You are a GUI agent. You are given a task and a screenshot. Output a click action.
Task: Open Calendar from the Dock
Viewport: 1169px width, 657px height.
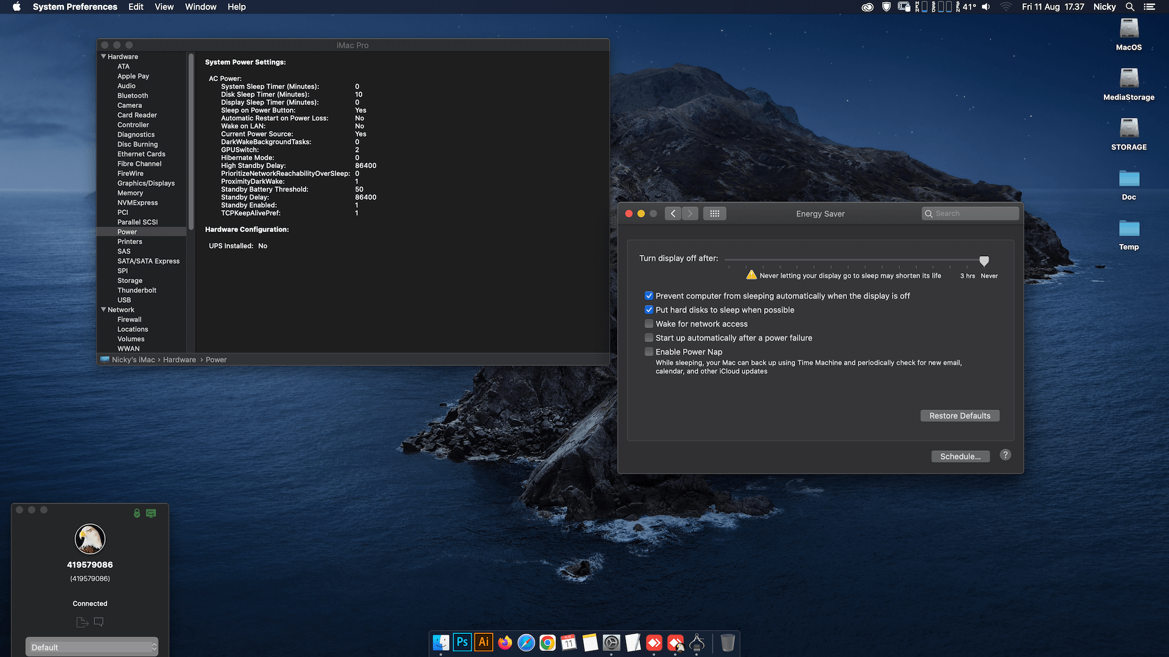click(569, 642)
